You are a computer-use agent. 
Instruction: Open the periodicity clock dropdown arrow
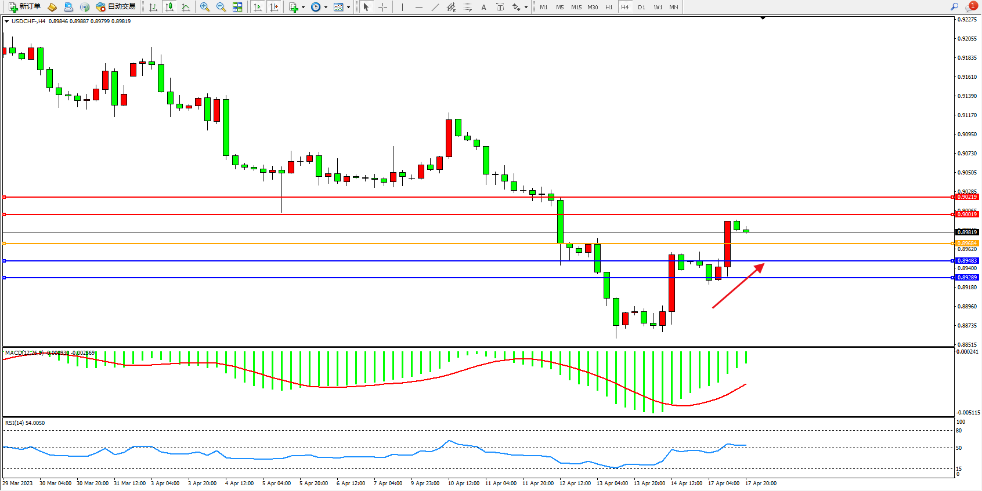(x=326, y=8)
